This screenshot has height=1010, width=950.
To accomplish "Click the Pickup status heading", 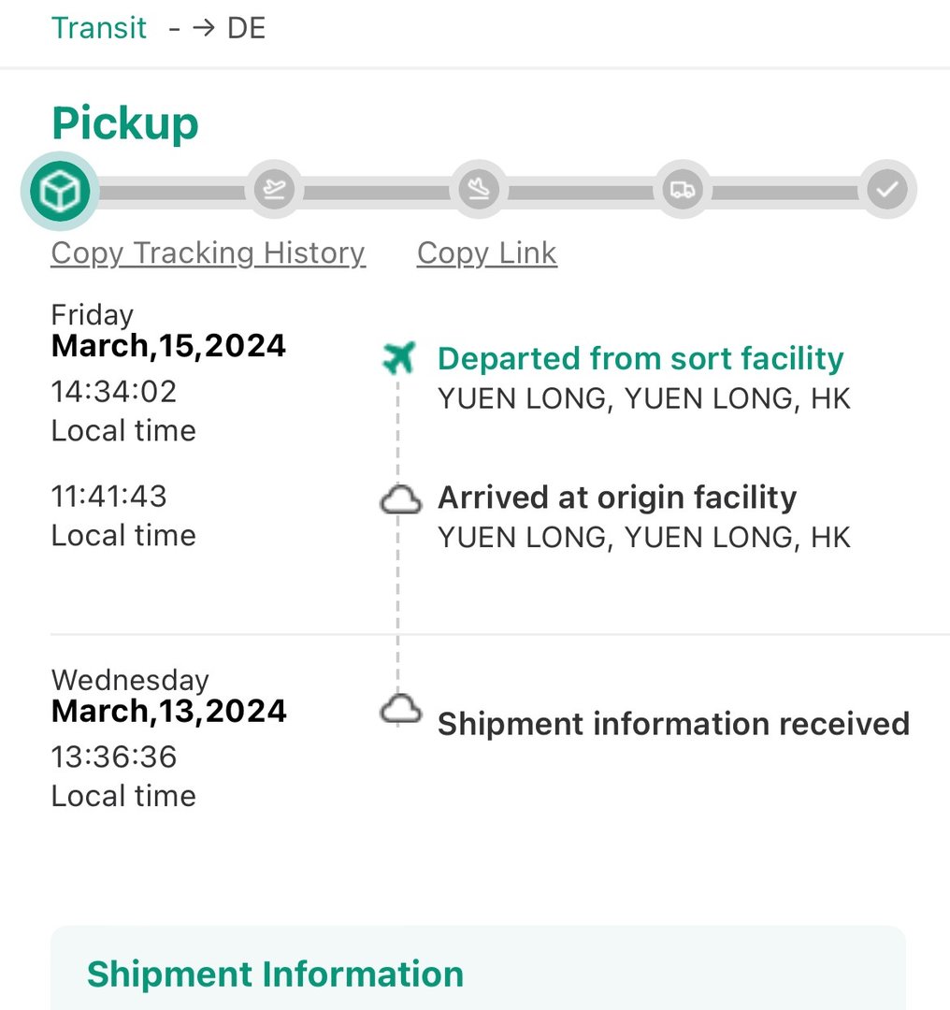I will click(125, 123).
